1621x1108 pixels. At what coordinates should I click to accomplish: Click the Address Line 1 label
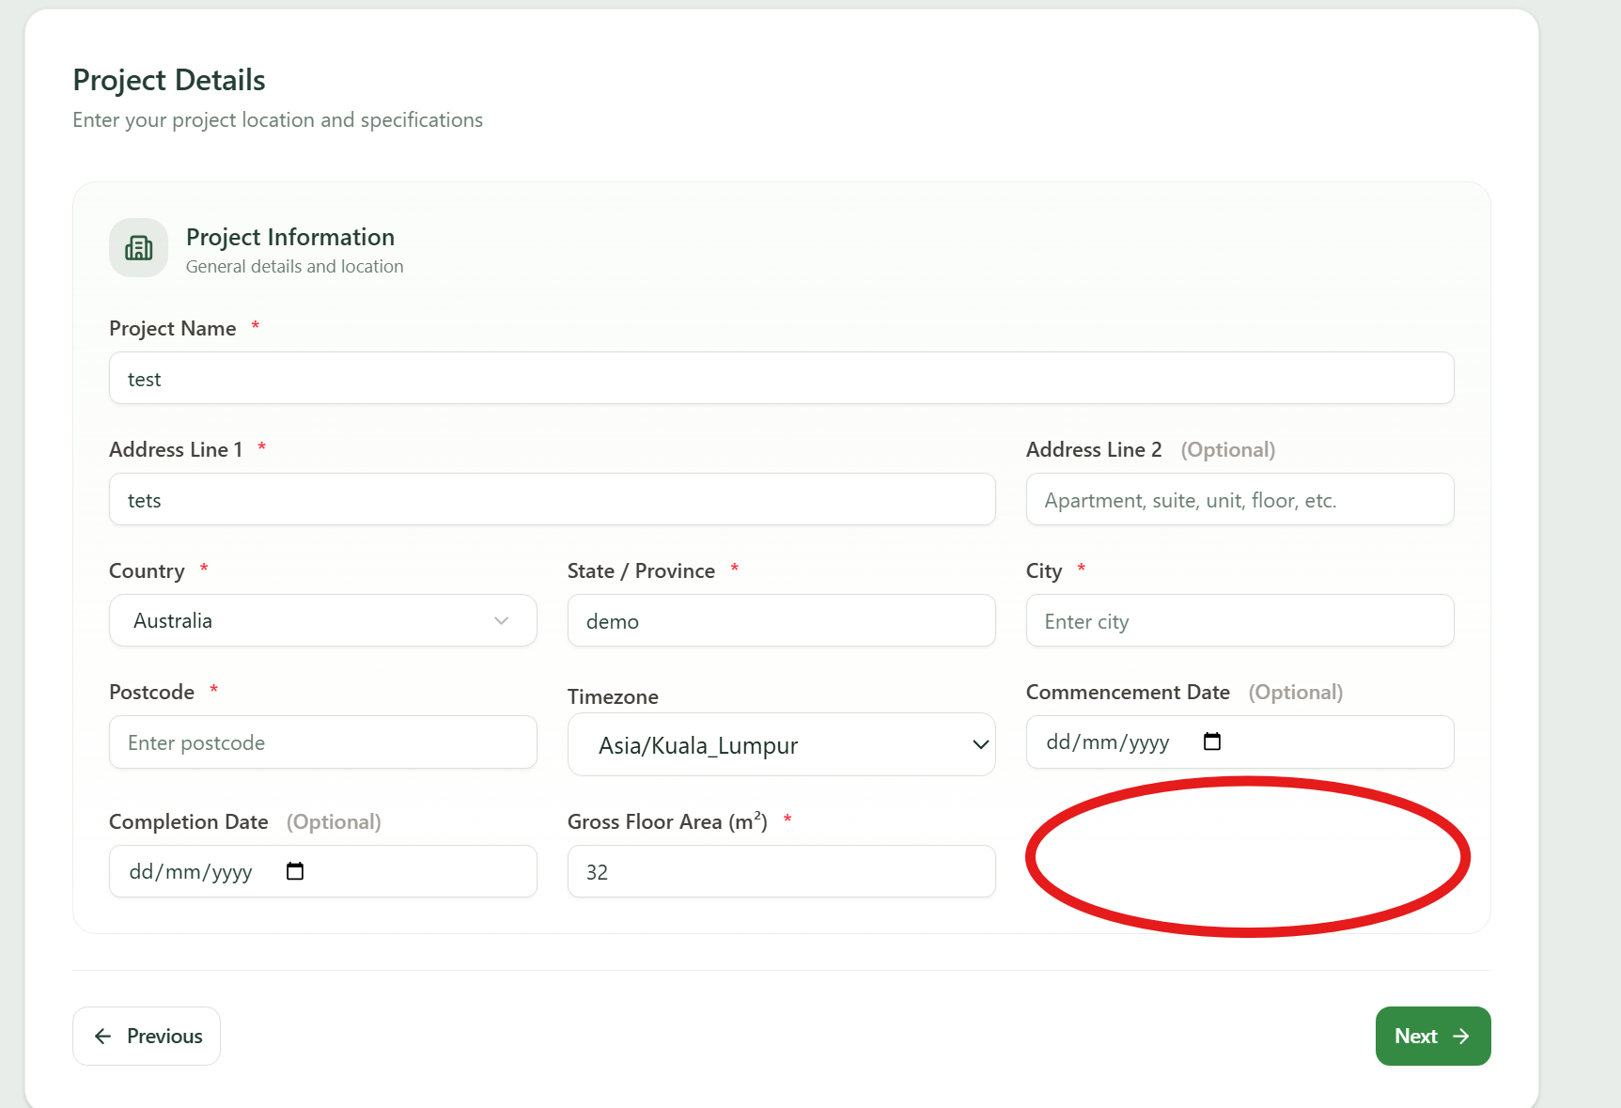click(x=176, y=450)
